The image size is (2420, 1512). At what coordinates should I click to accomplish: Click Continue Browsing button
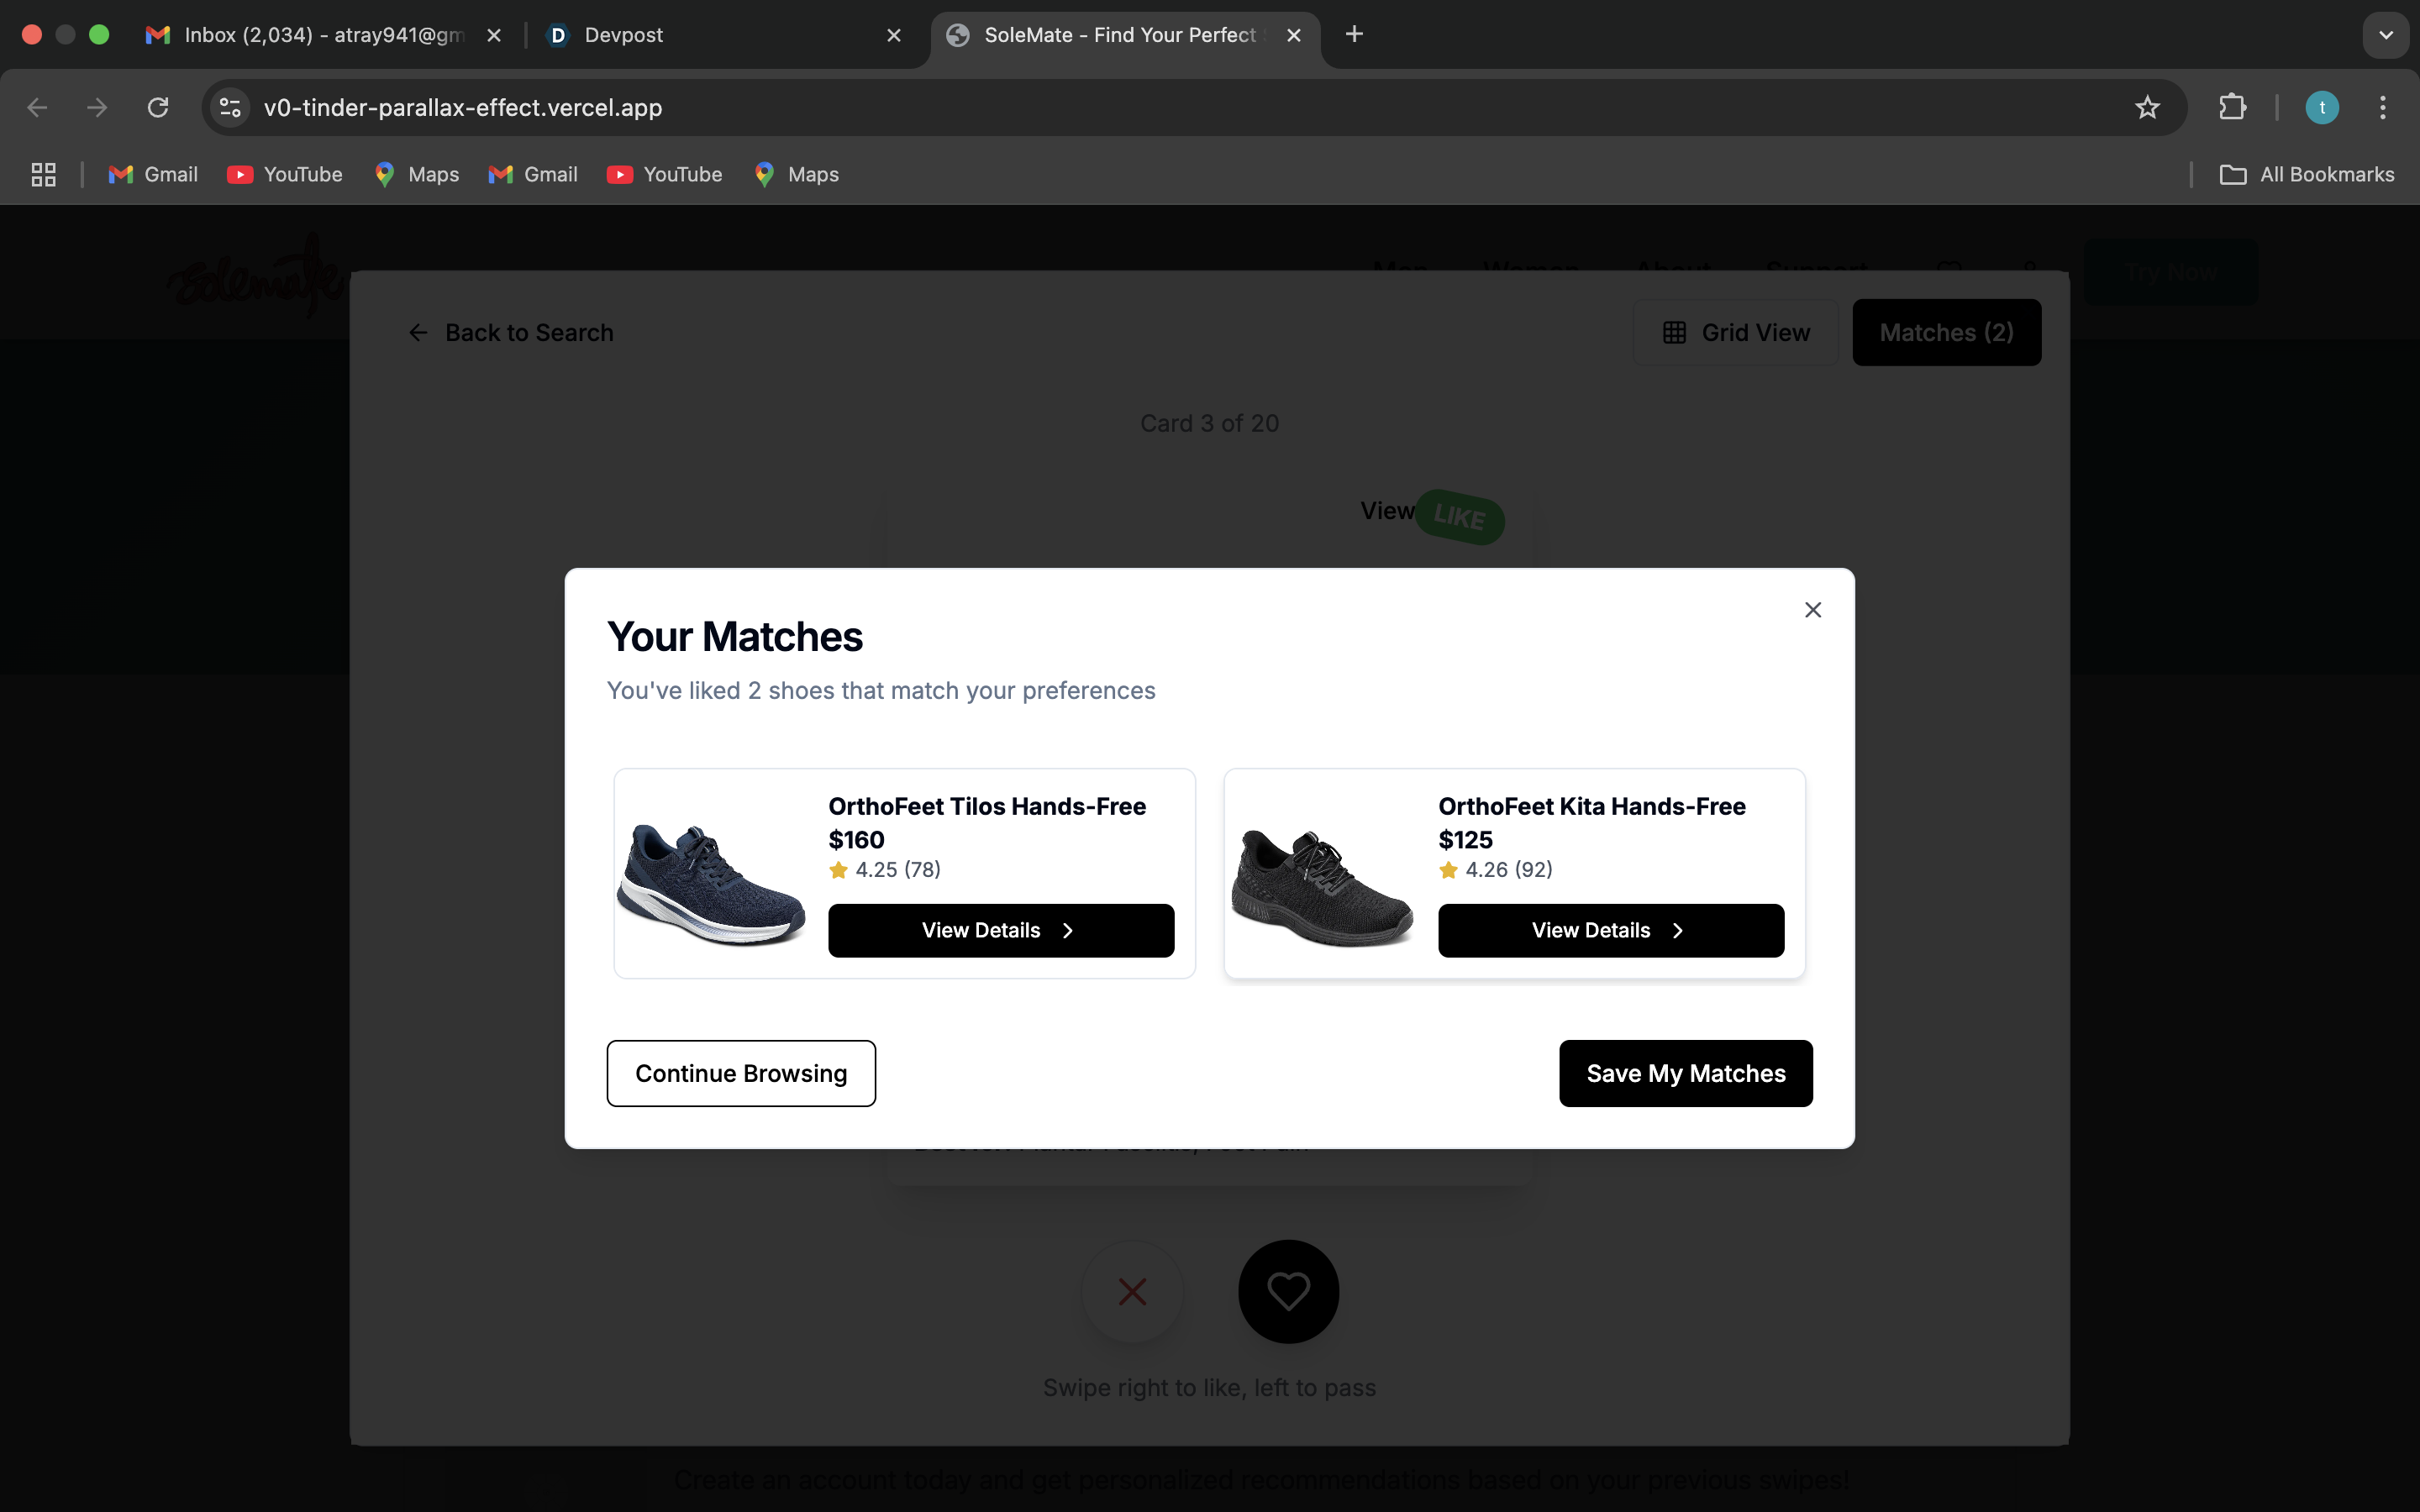coord(741,1073)
